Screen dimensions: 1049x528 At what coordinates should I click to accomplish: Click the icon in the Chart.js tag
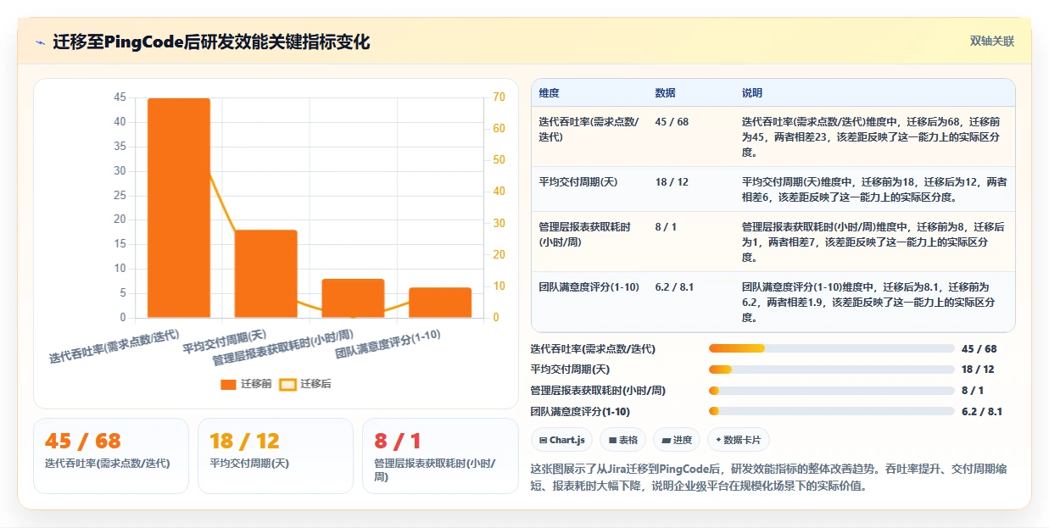click(x=543, y=441)
